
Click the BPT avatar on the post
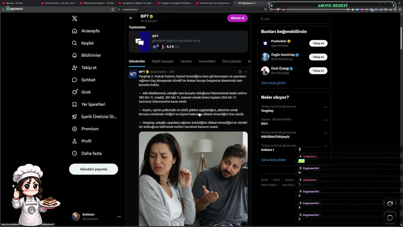[x=133, y=74]
